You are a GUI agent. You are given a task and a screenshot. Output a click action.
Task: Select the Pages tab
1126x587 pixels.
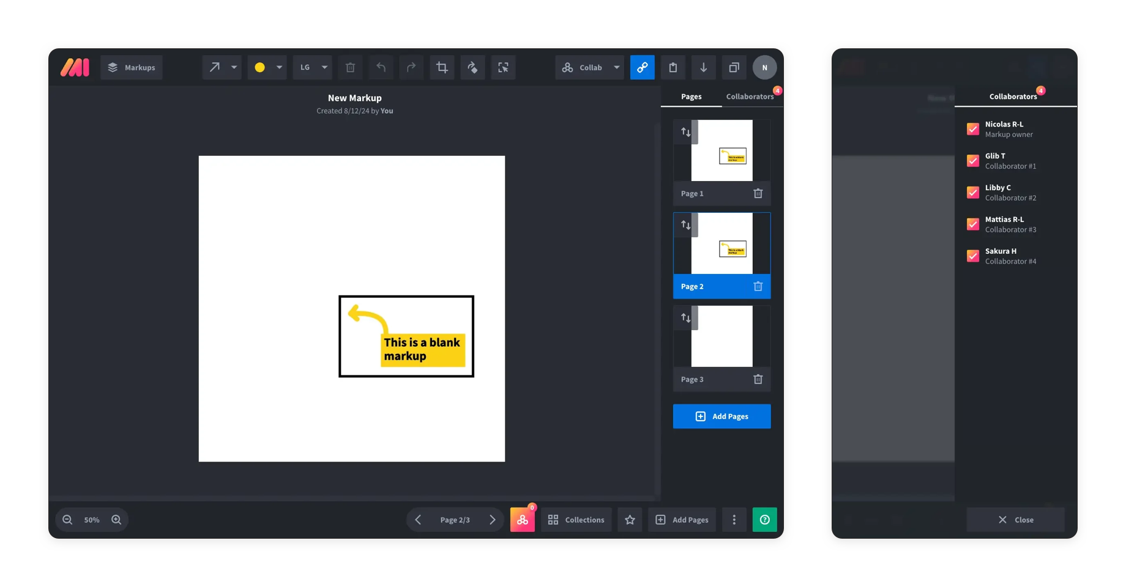click(x=691, y=97)
